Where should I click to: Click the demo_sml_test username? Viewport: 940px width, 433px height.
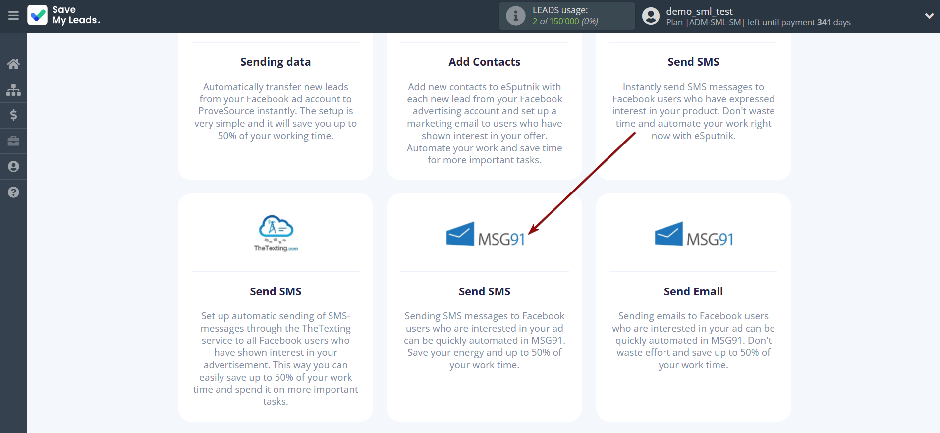(699, 11)
